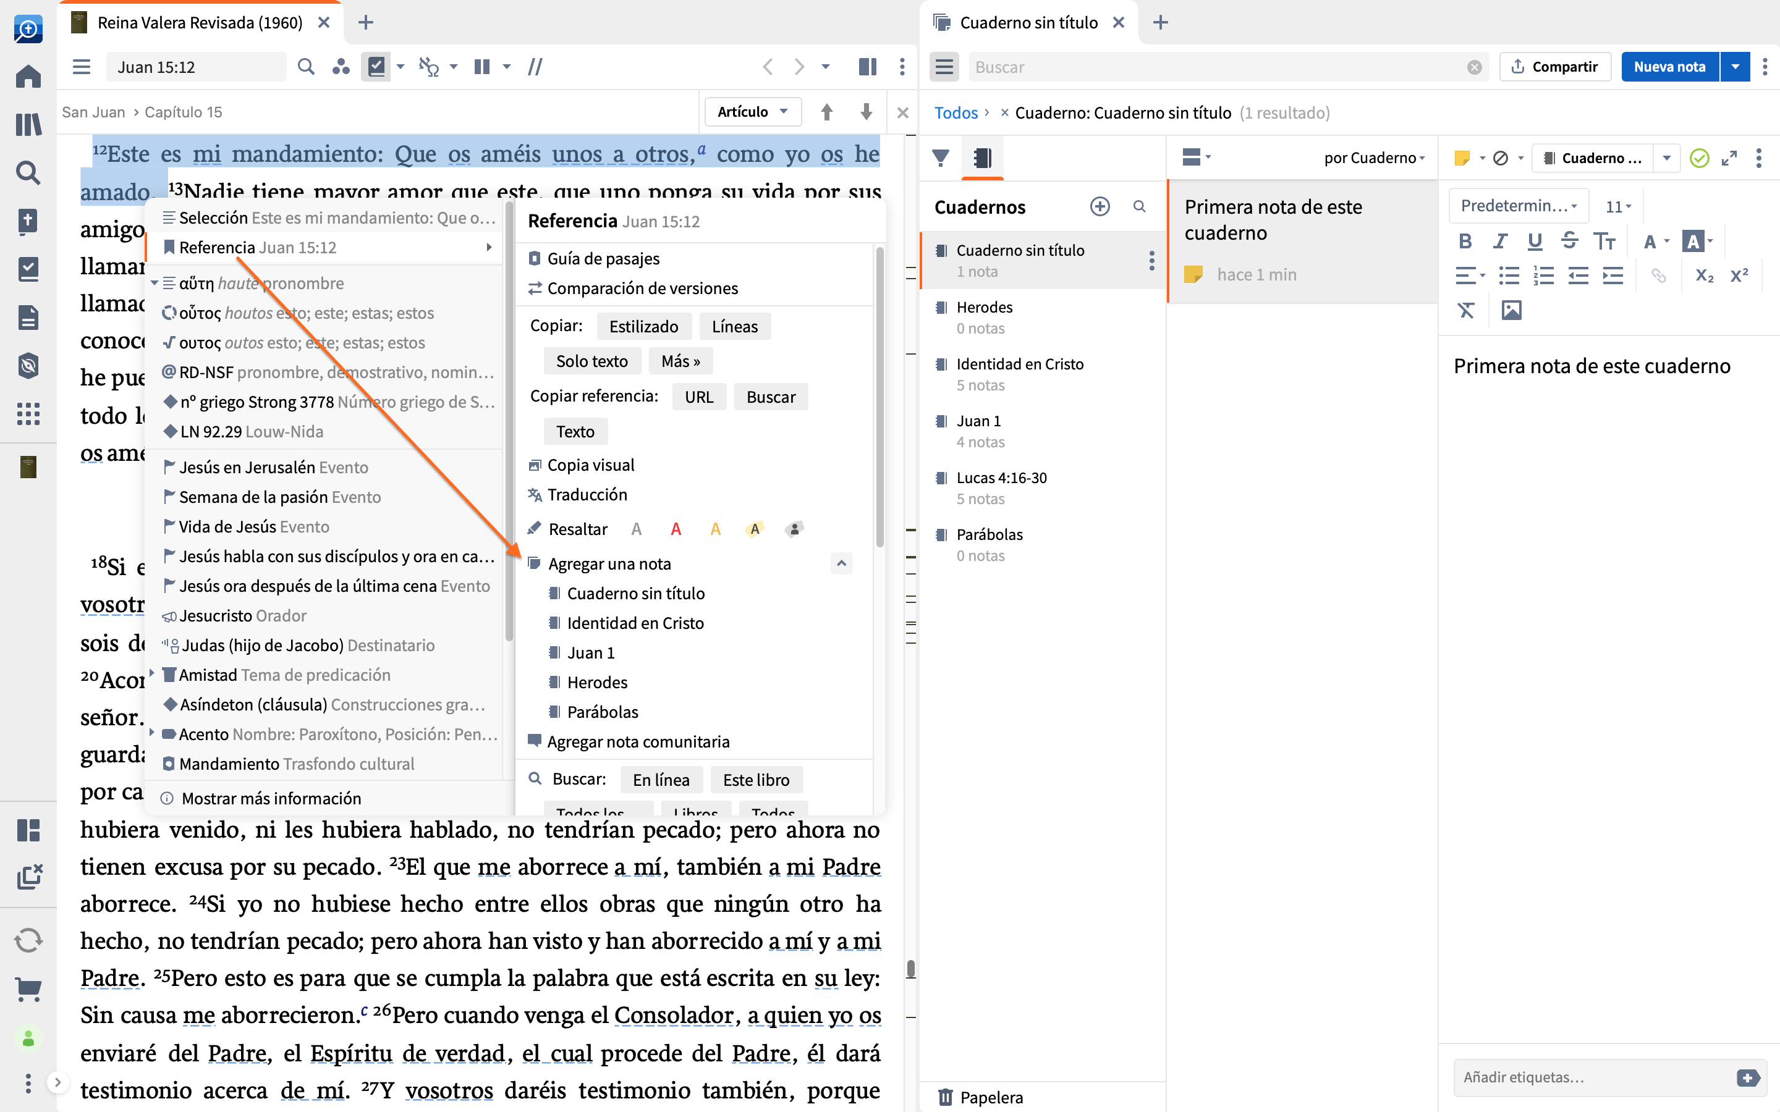This screenshot has width=1780, height=1112.
Task: Click the filter funnel icon in Notes panel
Action: point(941,158)
